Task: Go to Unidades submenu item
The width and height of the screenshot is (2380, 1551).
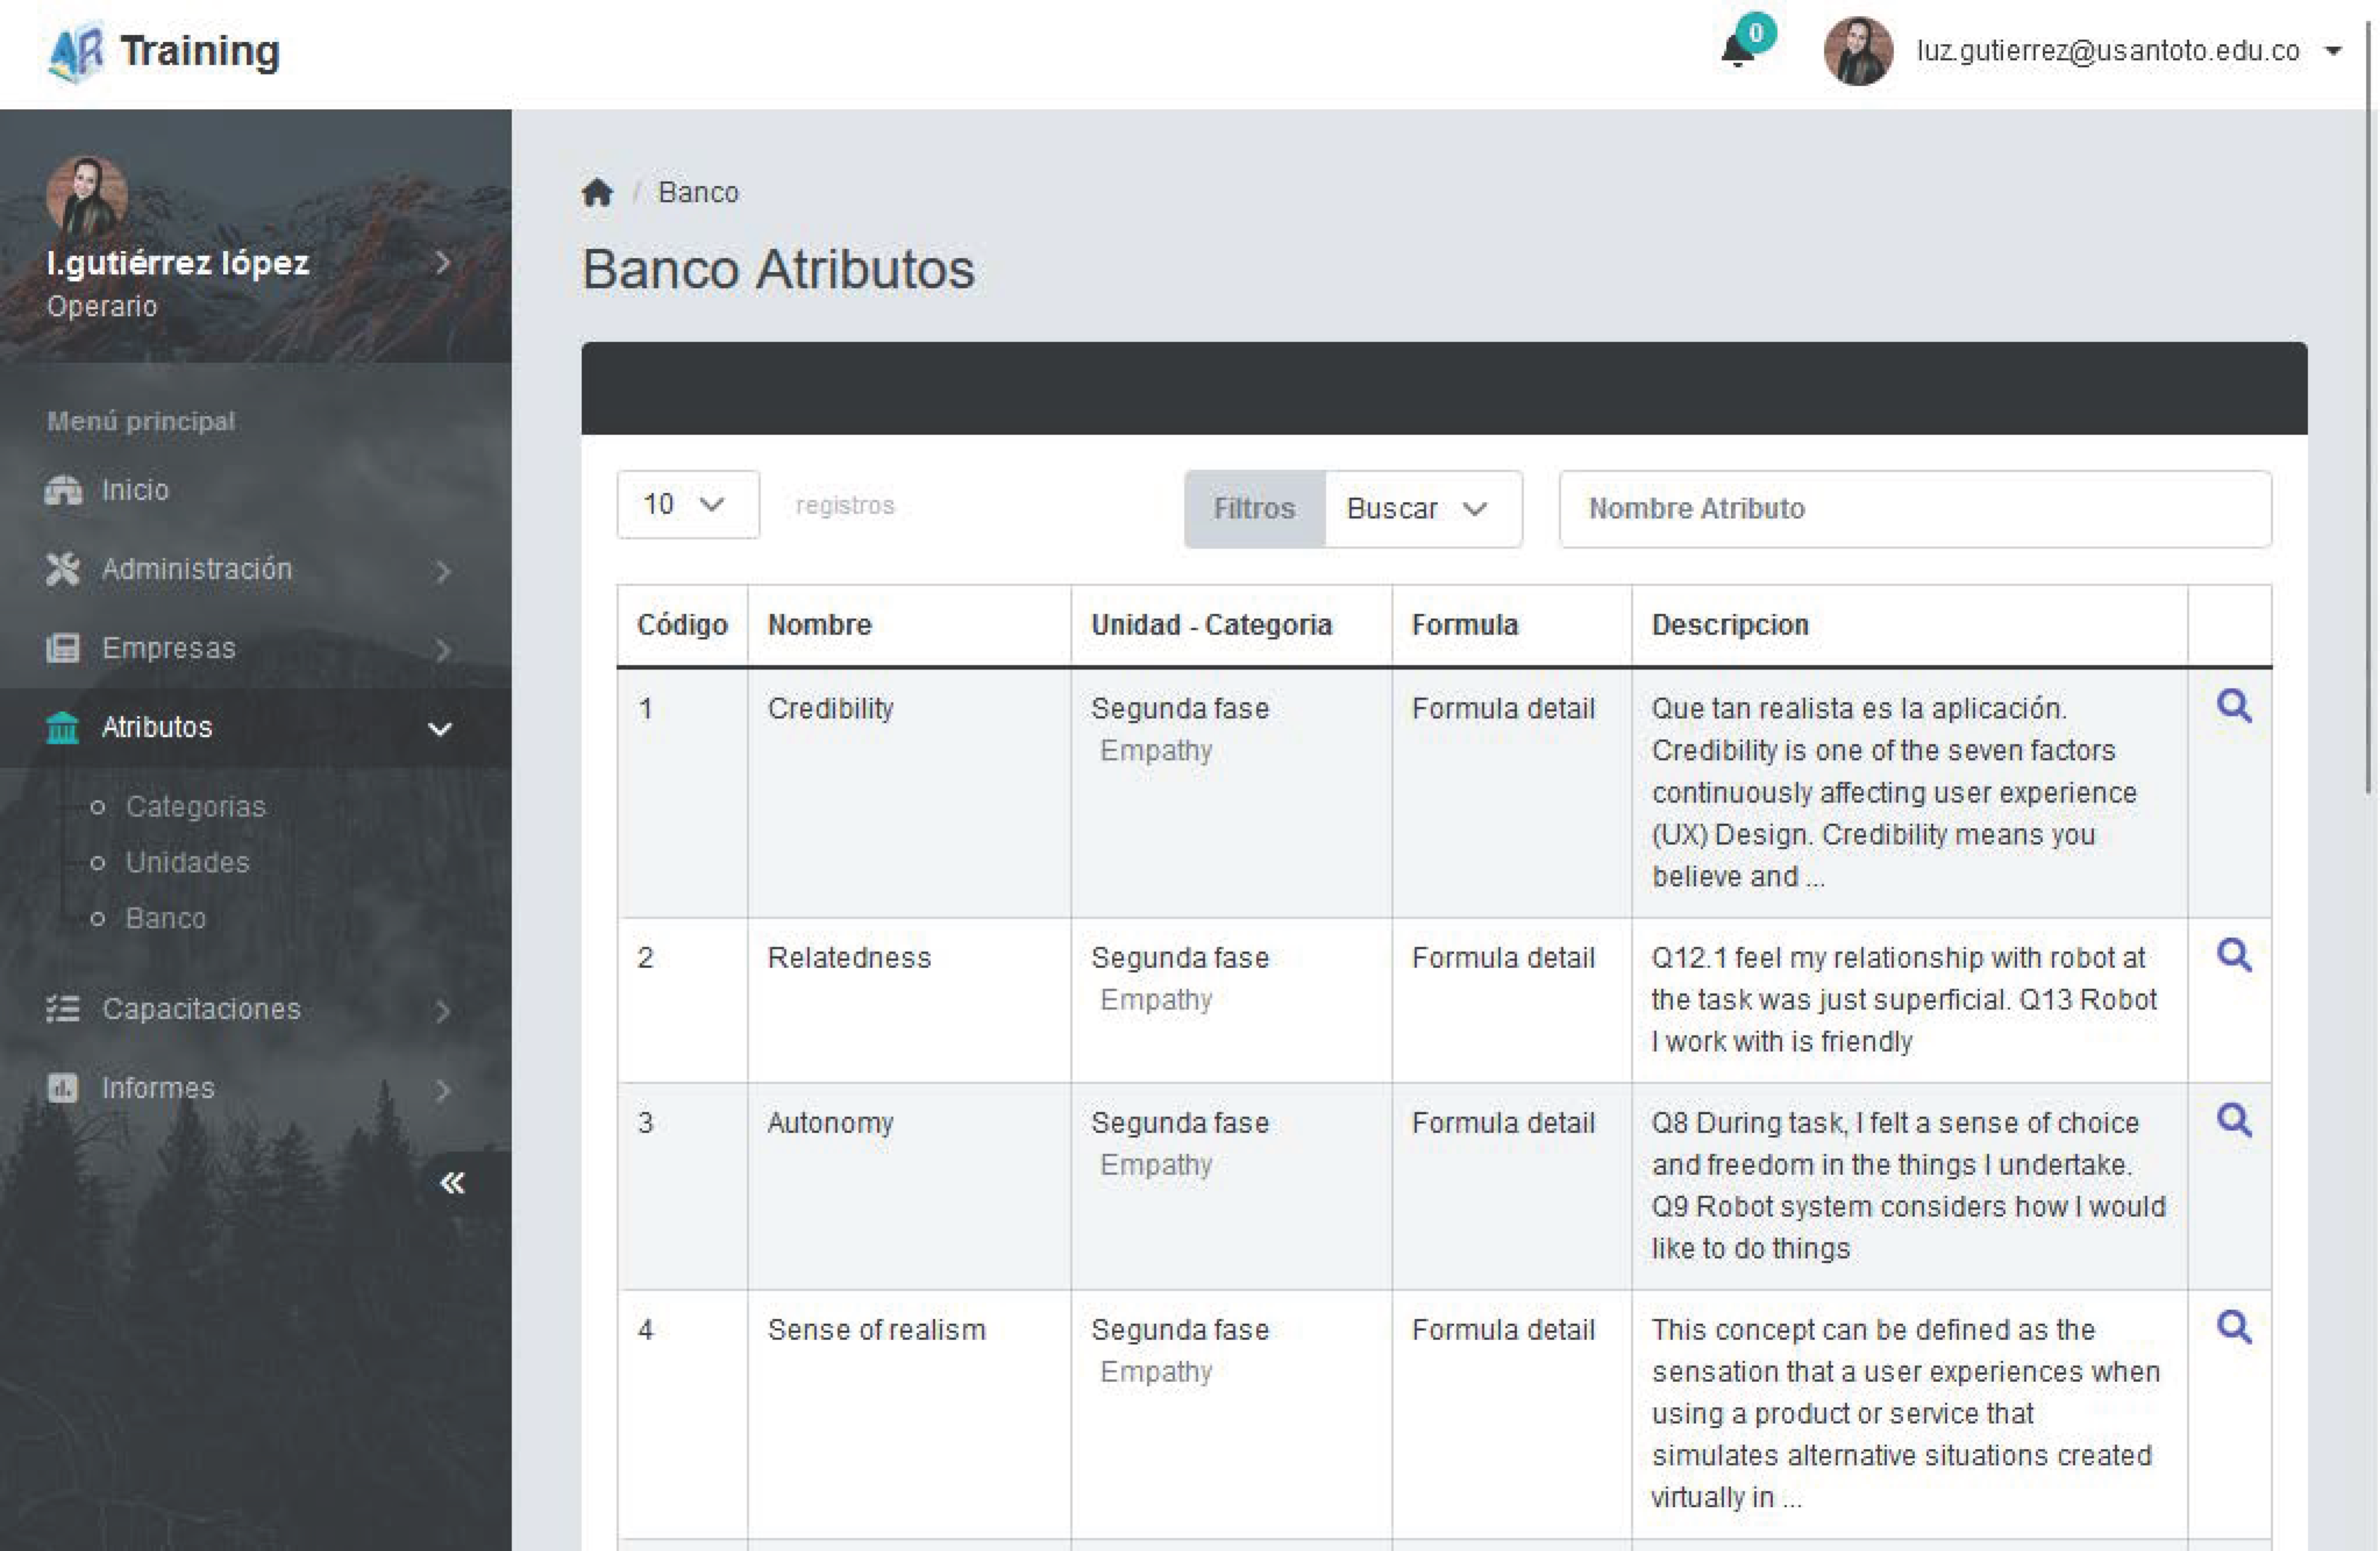Action: click(x=187, y=862)
